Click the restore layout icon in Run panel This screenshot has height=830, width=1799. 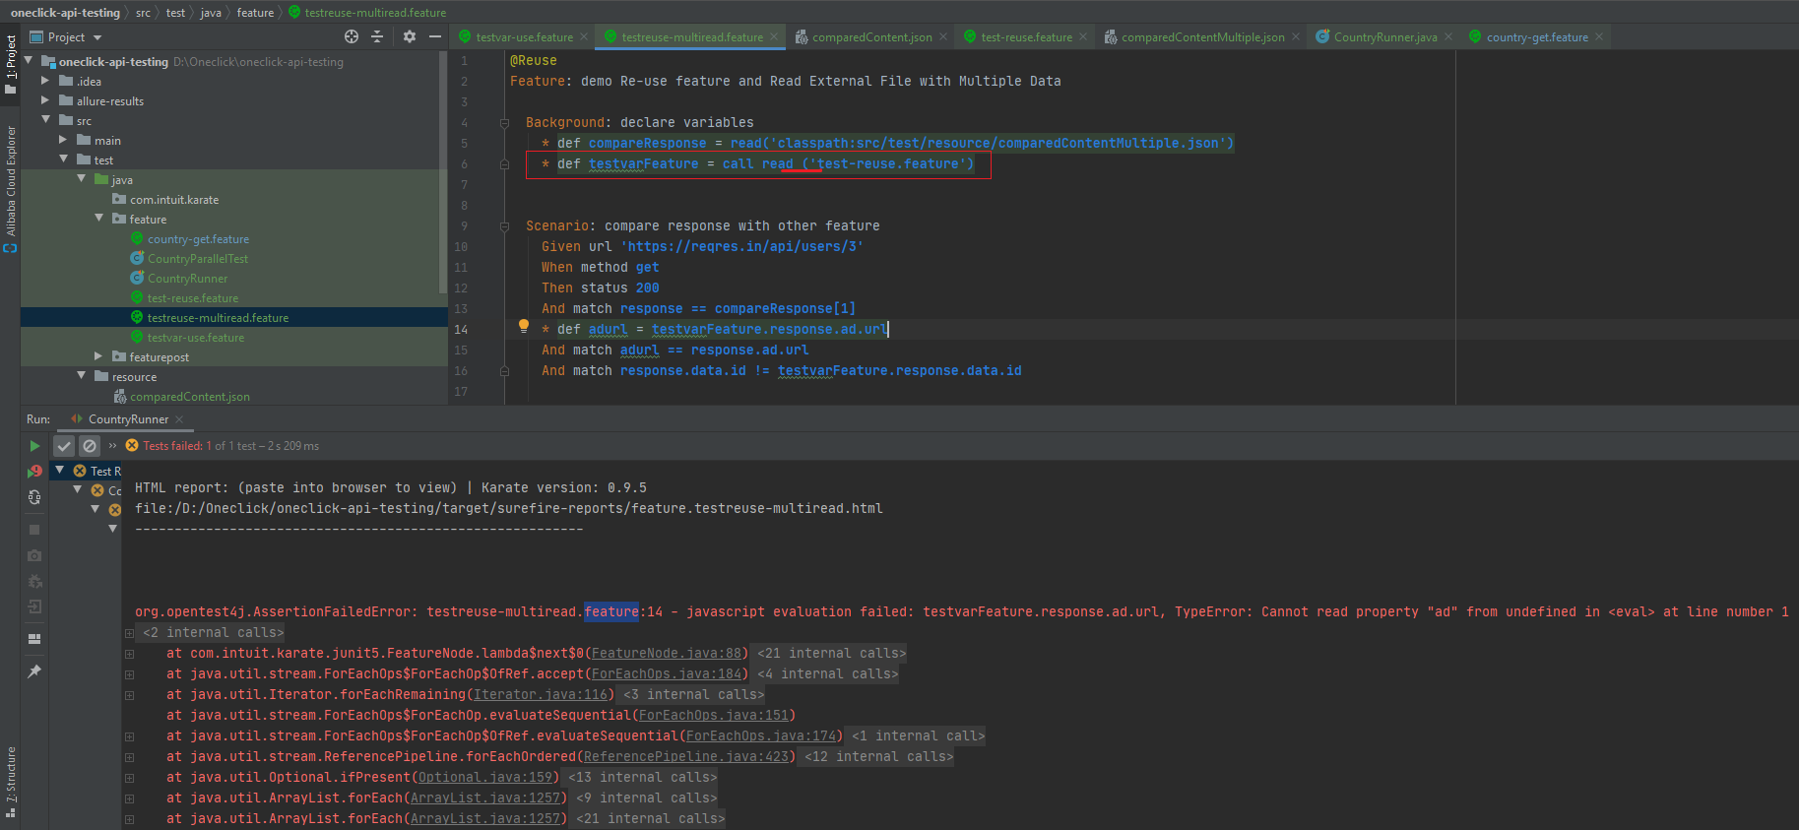pyautogui.click(x=34, y=639)
